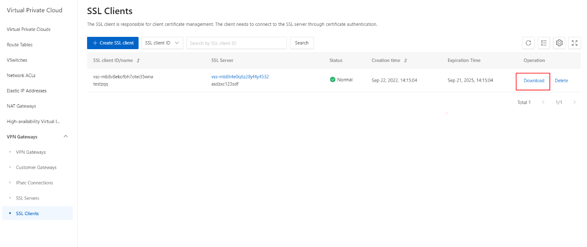Collapse the VPN Gateways menu section

(x=65, y=136)
